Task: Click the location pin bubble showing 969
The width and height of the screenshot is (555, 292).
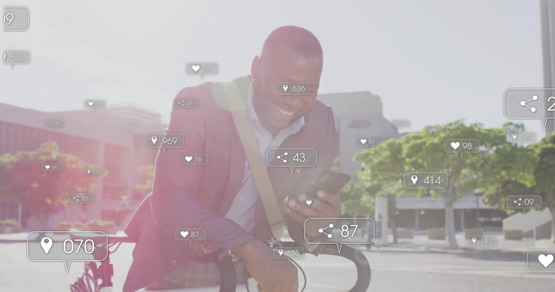Action: tap(164, 141)
